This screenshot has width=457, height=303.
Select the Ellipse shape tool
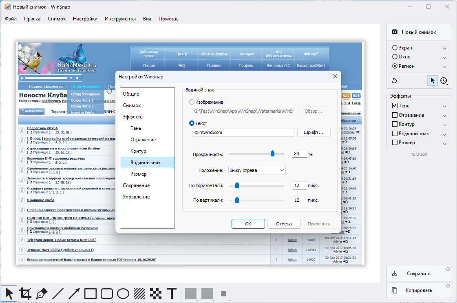pos(123,294)
